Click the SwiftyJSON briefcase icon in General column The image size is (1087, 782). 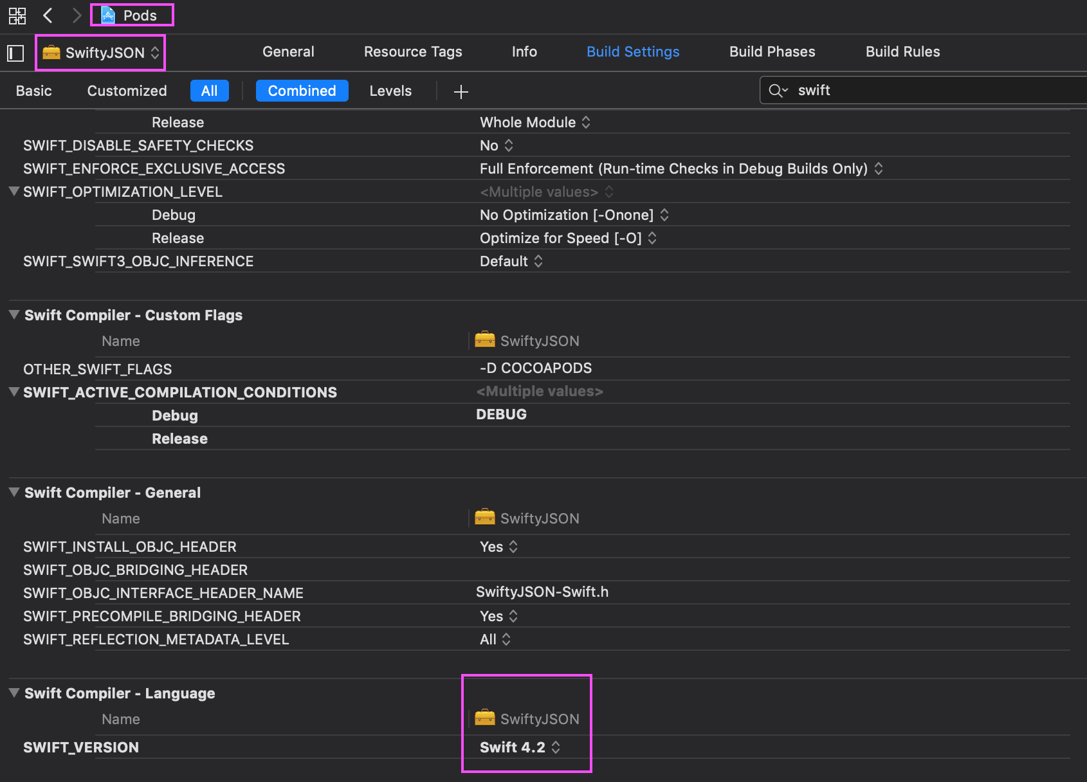pyautogui.click(x=485, y=517)
